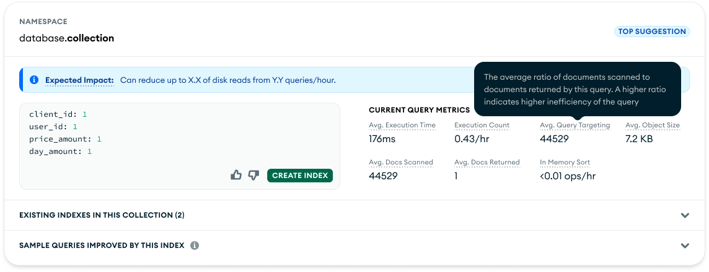This screenshot has width=709, height=272.
Task: Click the Avg. Query Targeting label
Action: pos(575,125)
